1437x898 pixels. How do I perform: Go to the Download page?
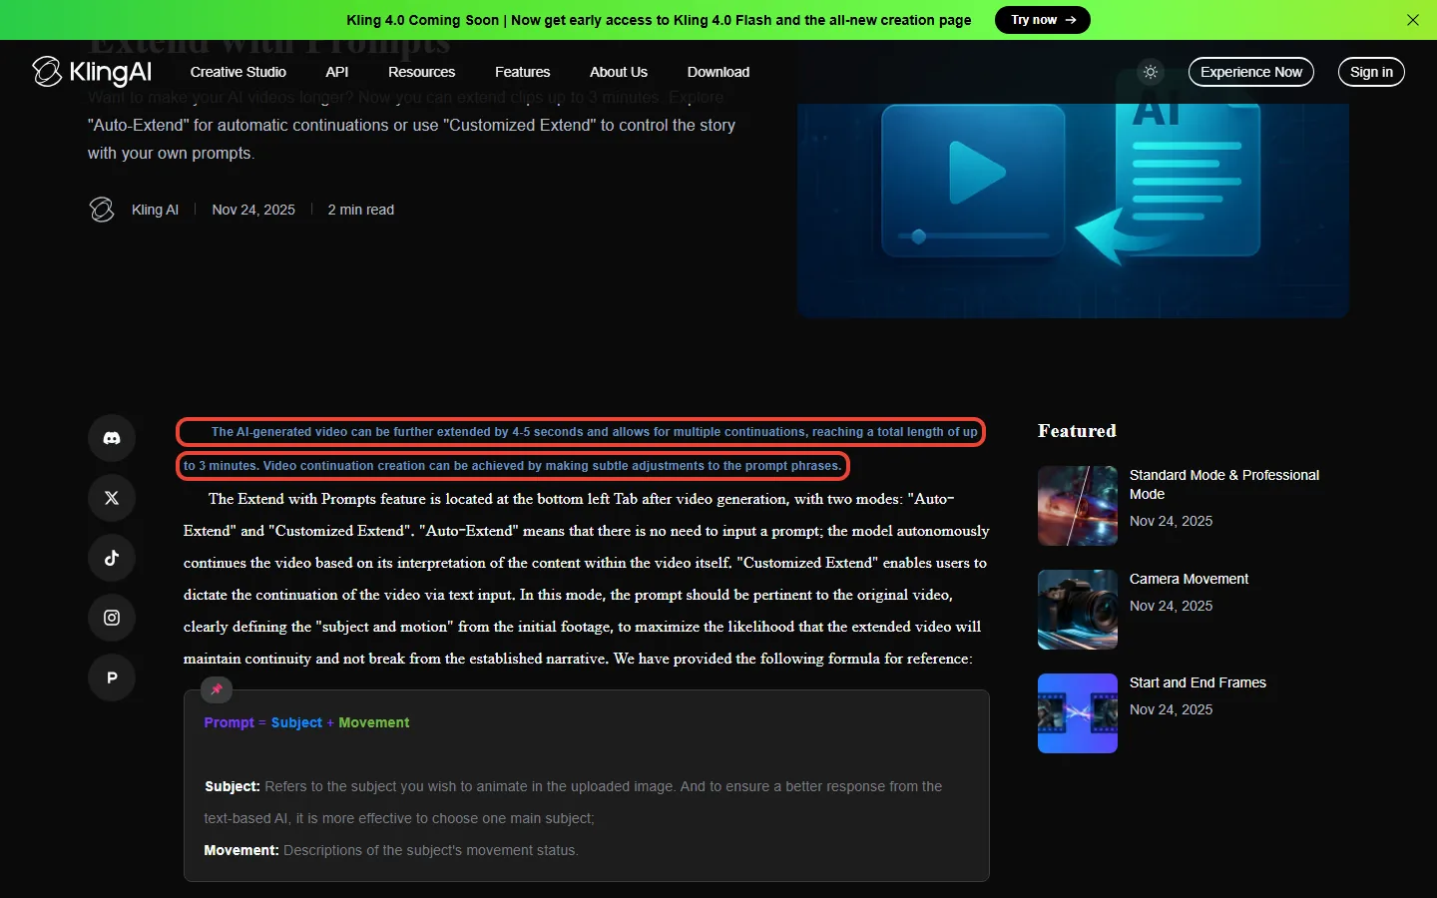click(718, 72)
